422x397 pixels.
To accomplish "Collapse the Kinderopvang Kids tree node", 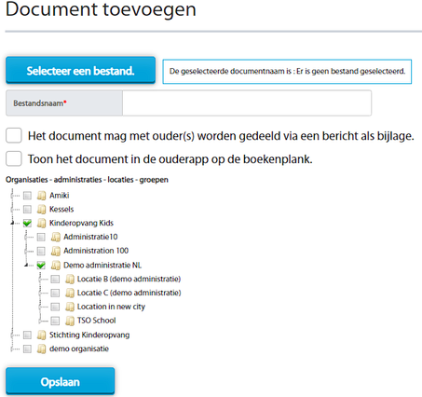I will coord(13,223).
